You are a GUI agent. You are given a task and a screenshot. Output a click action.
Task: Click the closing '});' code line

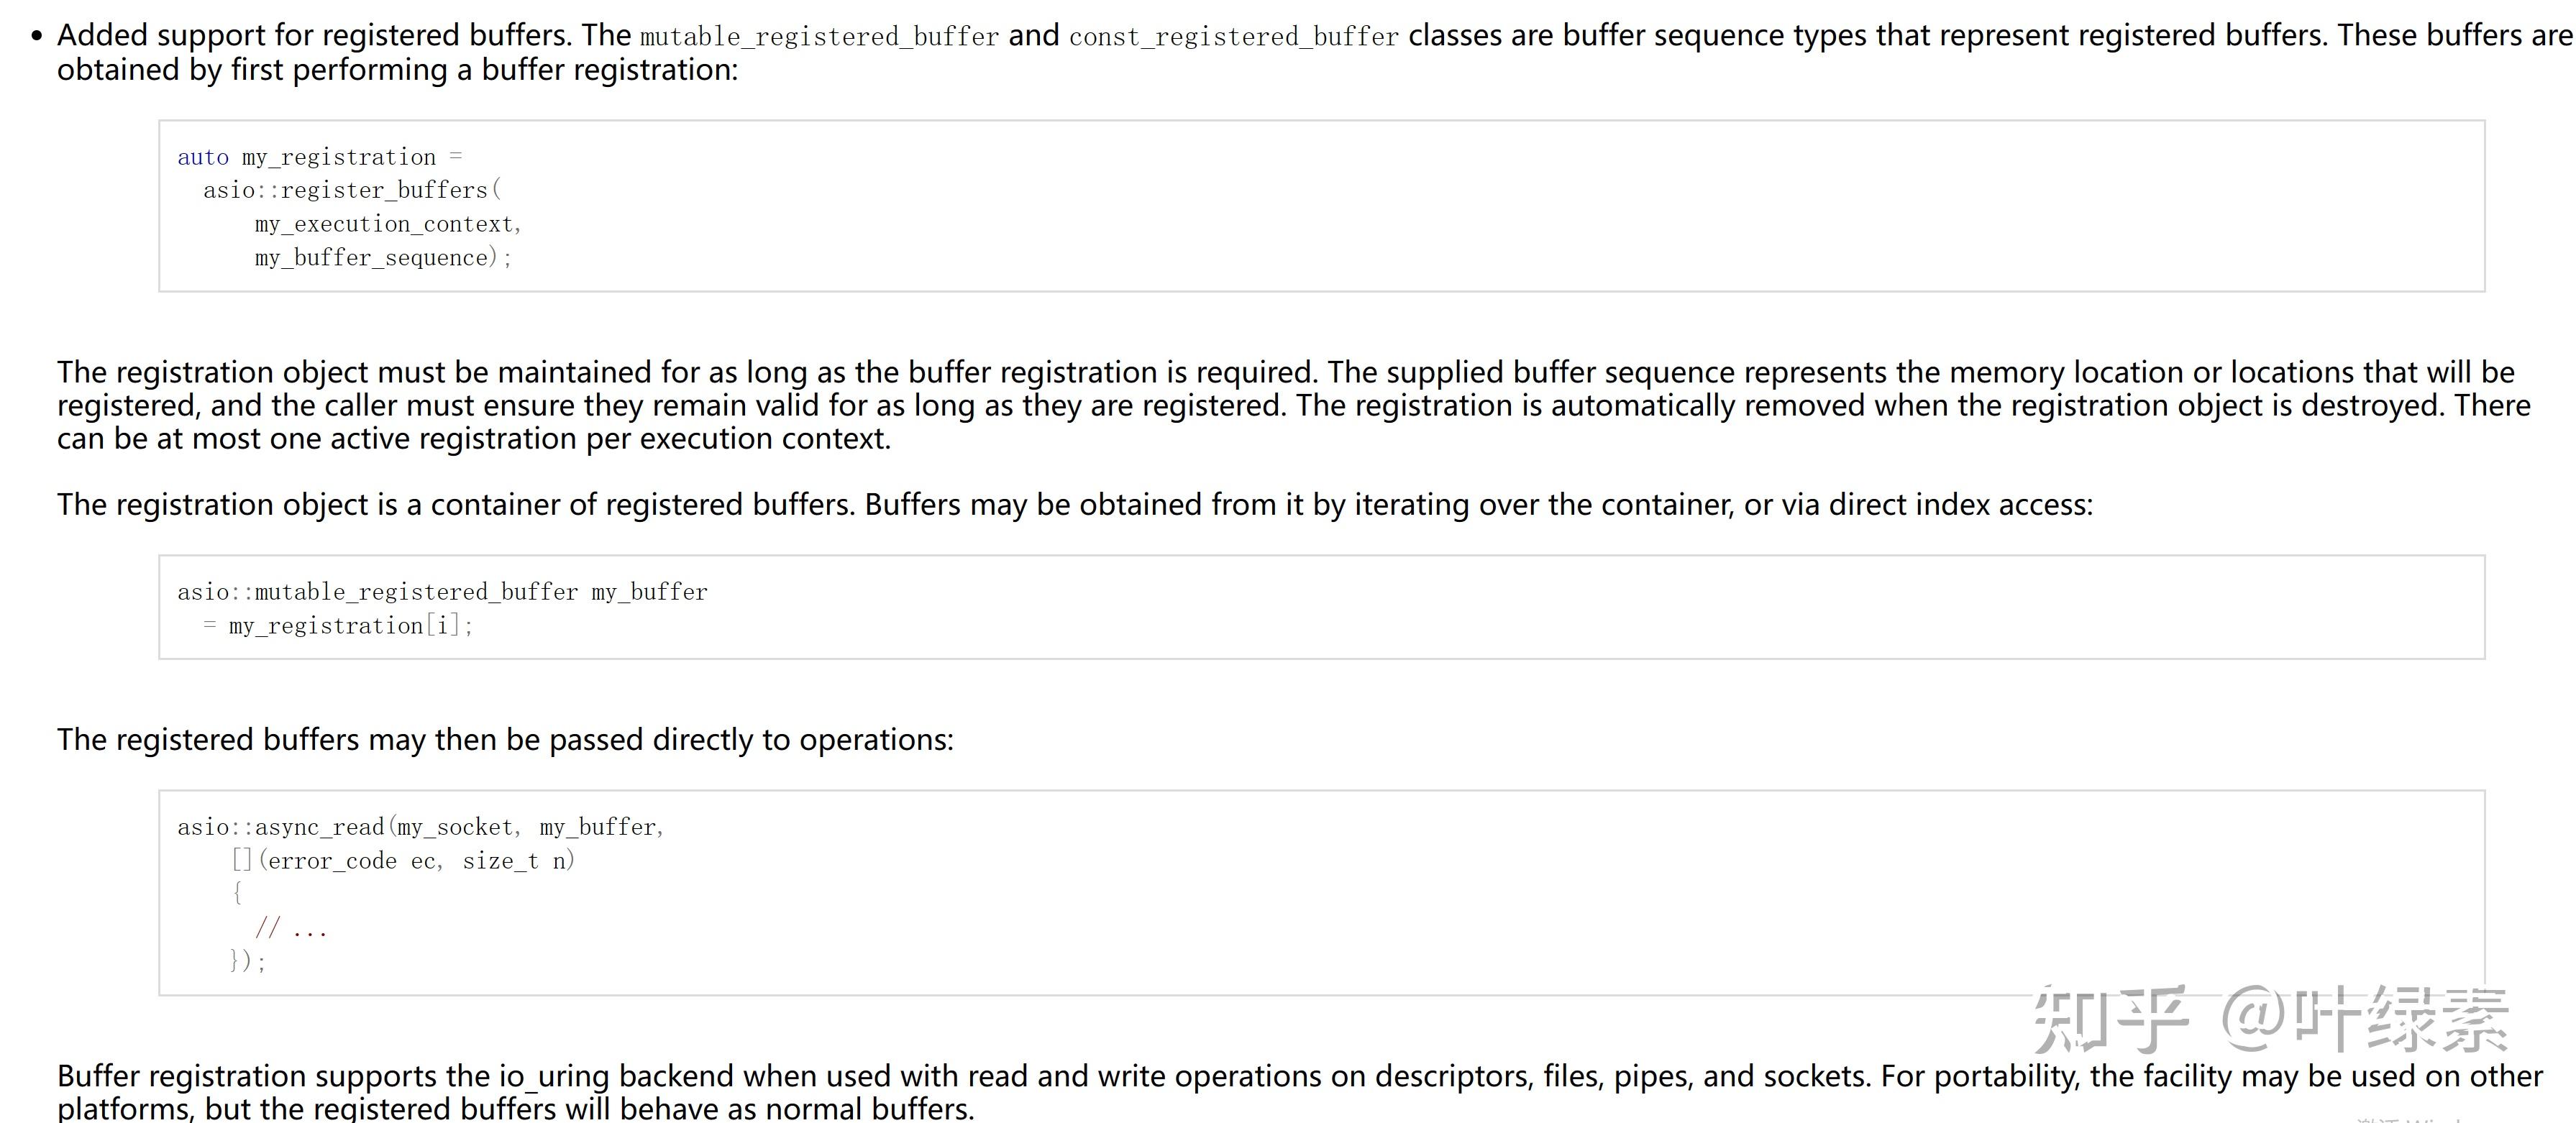(x=248, y=962)
